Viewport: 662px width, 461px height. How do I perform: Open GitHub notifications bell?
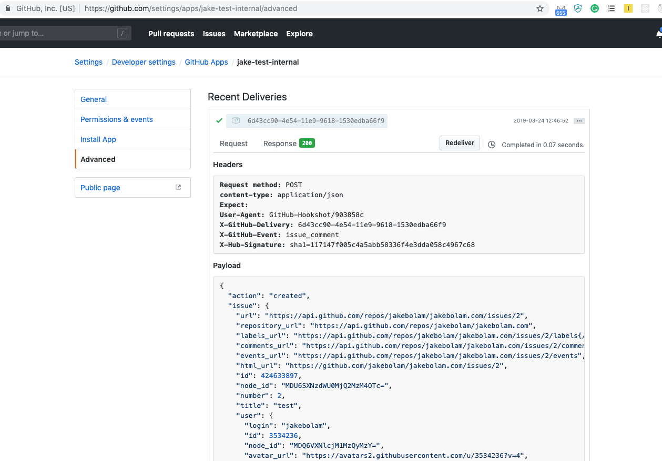pos(659,34)
